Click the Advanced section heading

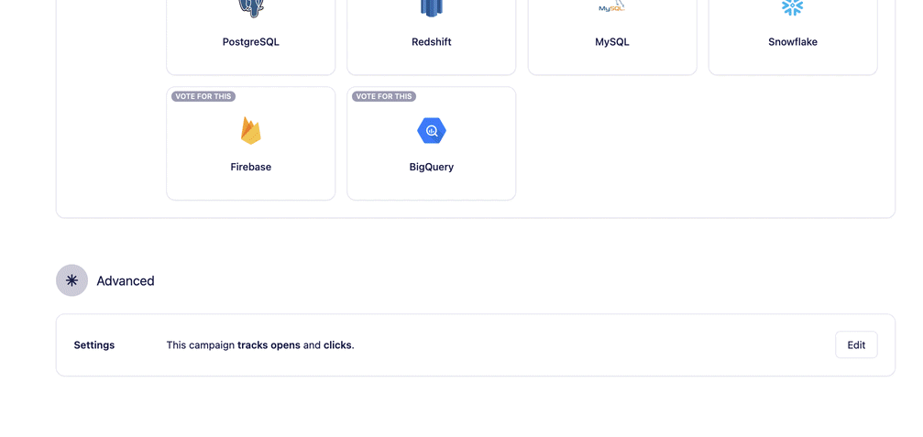tap(126, 280)
